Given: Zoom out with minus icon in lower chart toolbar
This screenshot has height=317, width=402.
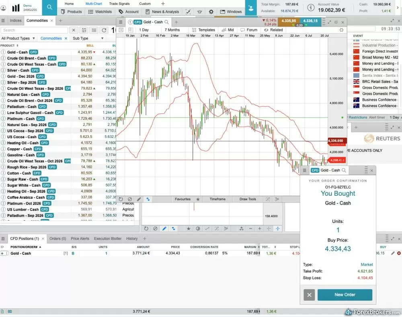Looking at the screenshot, I should 250,229.
